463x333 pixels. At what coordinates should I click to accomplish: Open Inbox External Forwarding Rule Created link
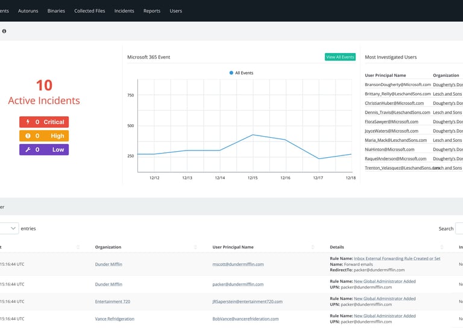397,258
